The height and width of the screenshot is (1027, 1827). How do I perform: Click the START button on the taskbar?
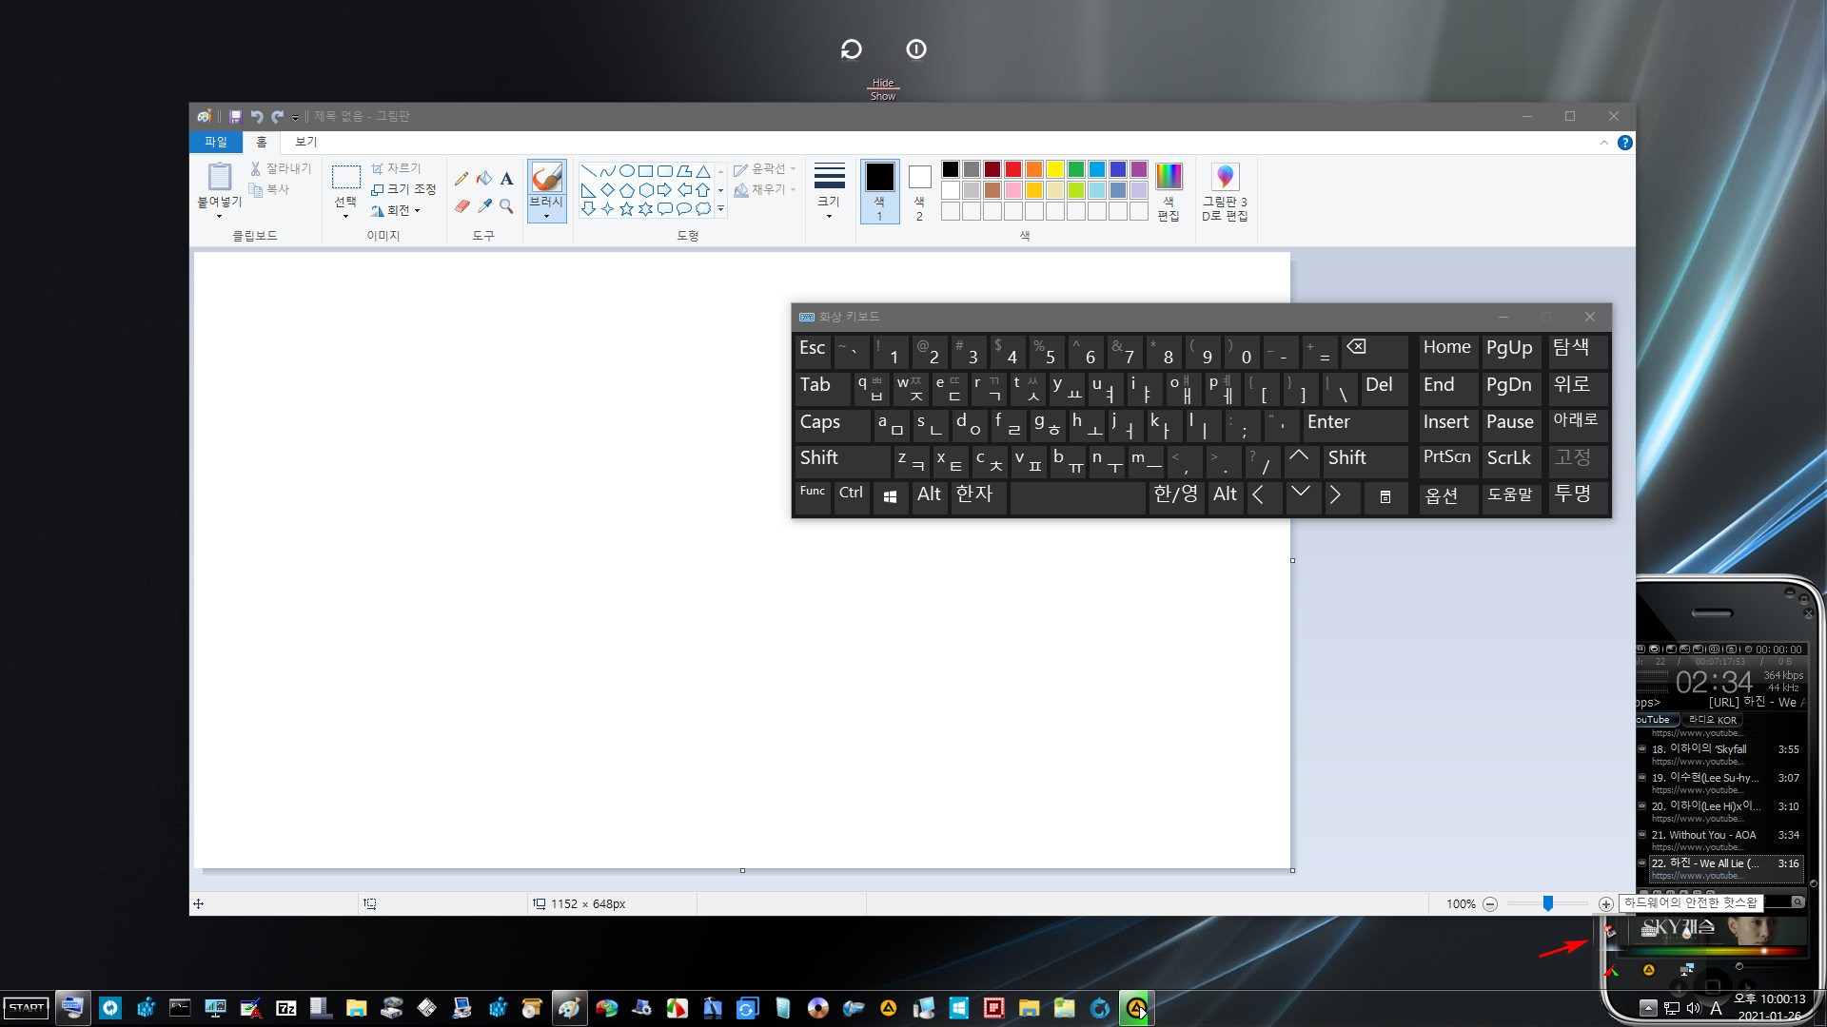pyautogui.click(x=27, y=1008)
